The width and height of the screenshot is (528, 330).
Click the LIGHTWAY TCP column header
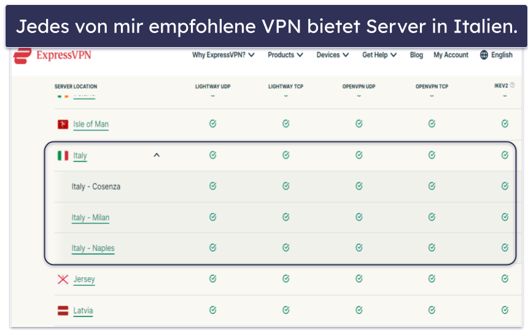point(286,86)
